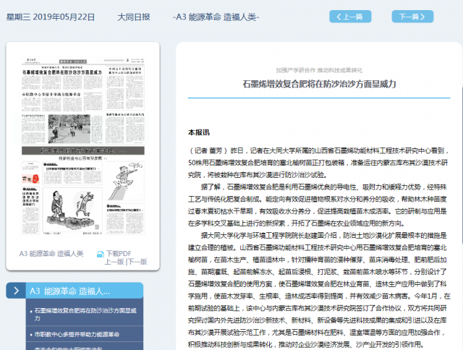Select the A3 能源革命 造福人... section header
The image size is (463, 350).
coord(85,291)
